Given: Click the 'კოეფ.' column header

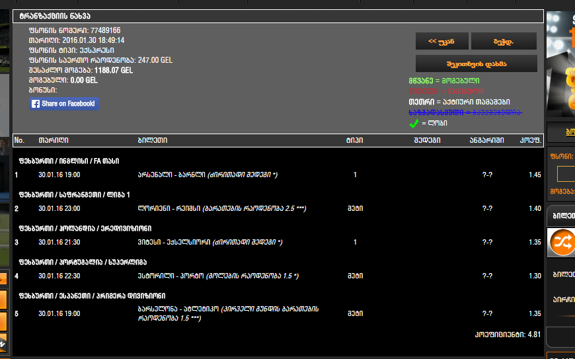Looking at the screenshot, I should 531,140.
